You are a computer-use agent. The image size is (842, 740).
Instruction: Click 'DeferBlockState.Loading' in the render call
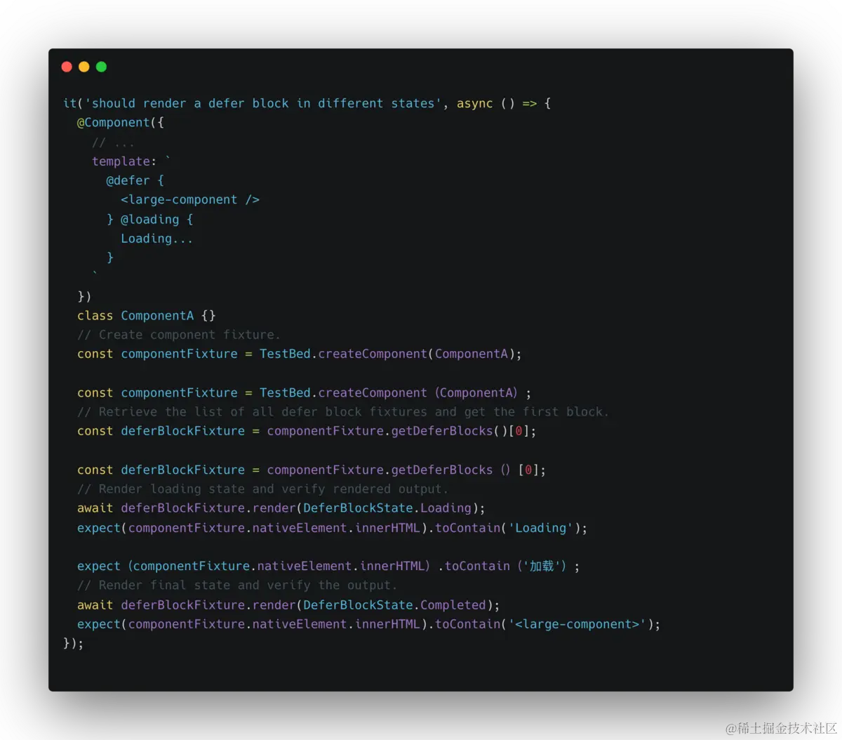tap(387, 508)
